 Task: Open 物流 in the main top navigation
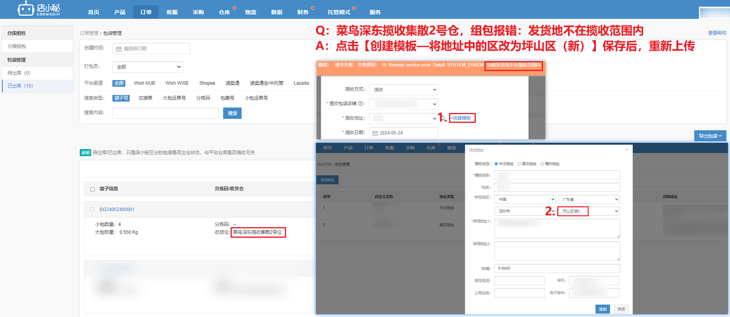[251, 12]
